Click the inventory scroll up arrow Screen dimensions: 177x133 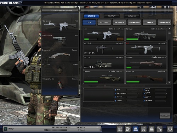click(170, 29)
